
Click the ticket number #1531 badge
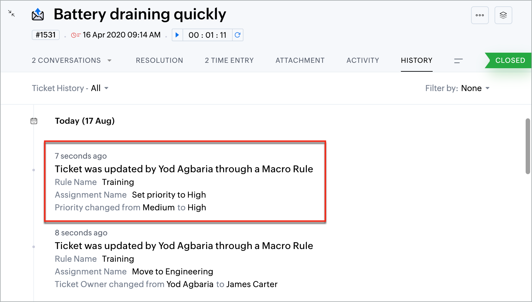coord(46,35)
